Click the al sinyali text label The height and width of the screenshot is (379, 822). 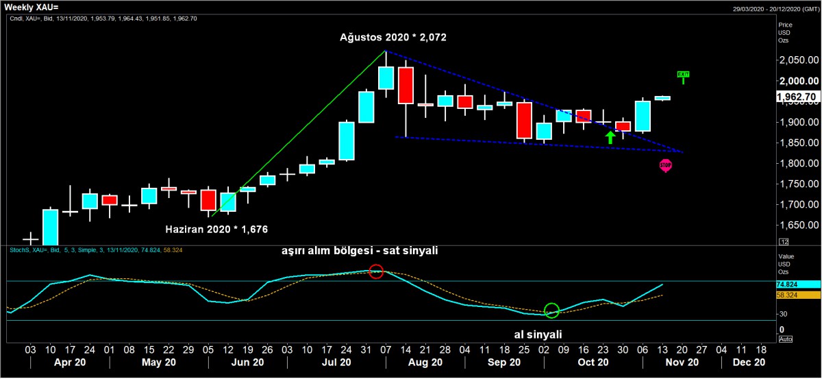tap(538, 334)
